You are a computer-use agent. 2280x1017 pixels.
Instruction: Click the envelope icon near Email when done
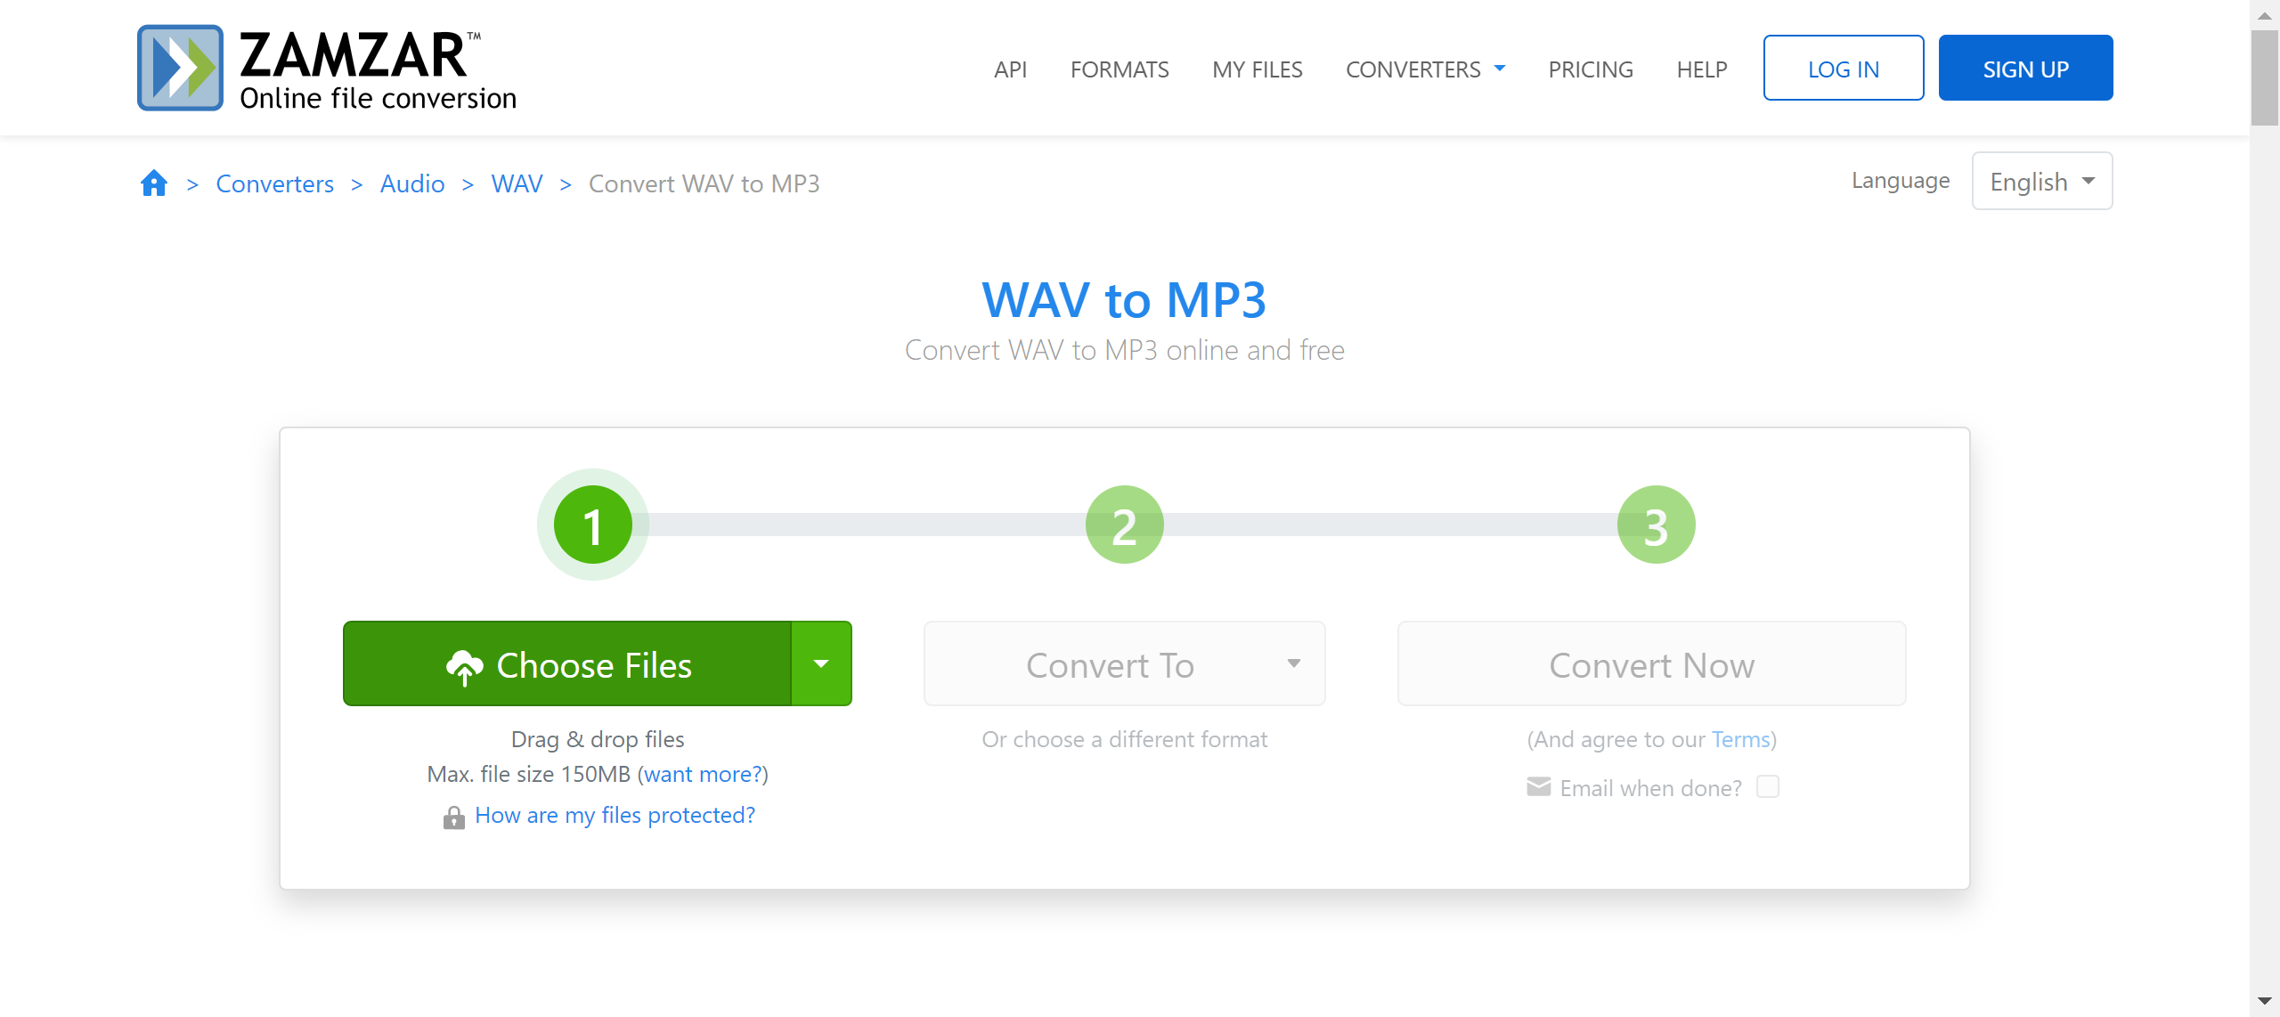(x=1539, y=788)
